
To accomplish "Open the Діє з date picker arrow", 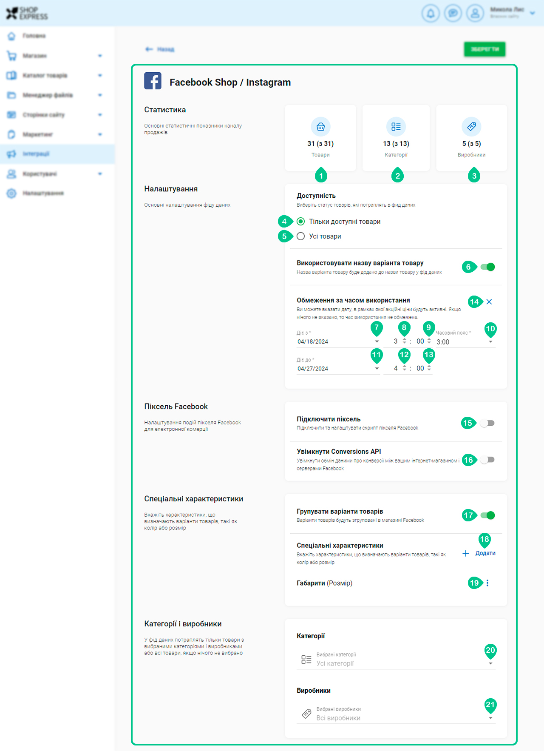I will [377, 341].
